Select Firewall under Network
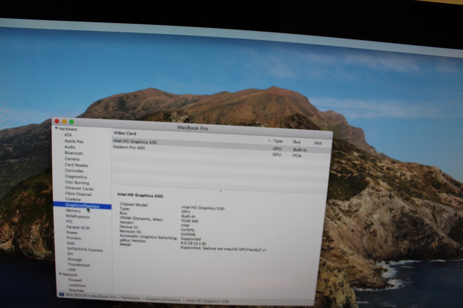The width and height of the screenshot is (463, 308). [x=75, y=280]
